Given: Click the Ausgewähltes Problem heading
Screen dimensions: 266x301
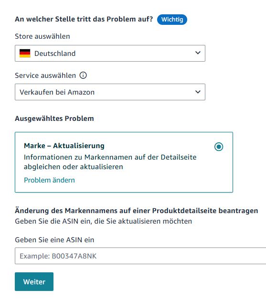Looking at the screenshot, I should 54,118.
